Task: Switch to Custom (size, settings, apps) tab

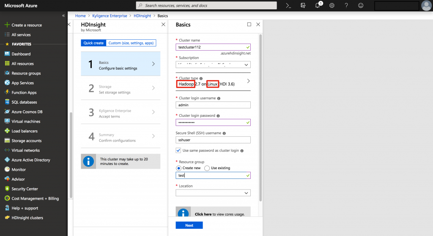Action: 131,43
